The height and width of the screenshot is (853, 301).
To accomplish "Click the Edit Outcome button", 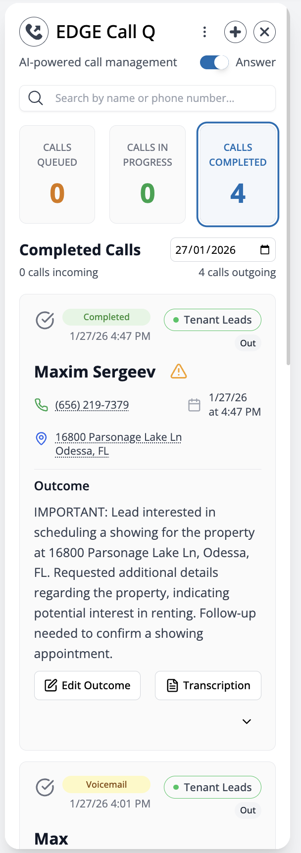I will pyautogui.click(x=87, y=685).
